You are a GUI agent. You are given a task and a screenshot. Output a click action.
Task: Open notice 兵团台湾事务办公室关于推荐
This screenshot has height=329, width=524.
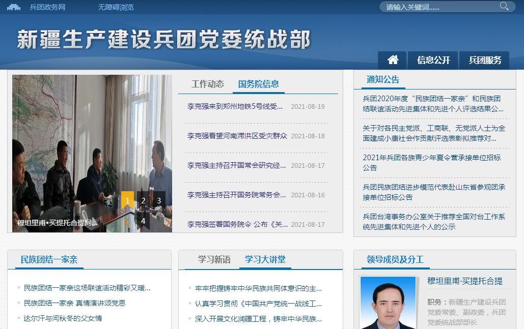pos(434,222)
